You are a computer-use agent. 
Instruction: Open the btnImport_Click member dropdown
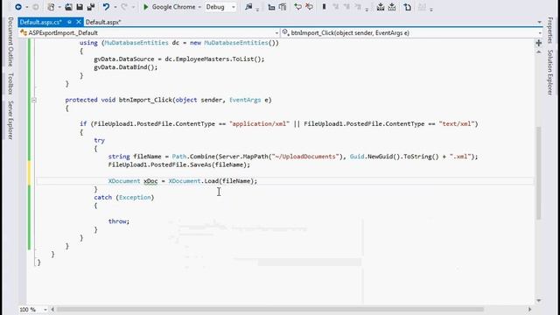click(539, 33)
